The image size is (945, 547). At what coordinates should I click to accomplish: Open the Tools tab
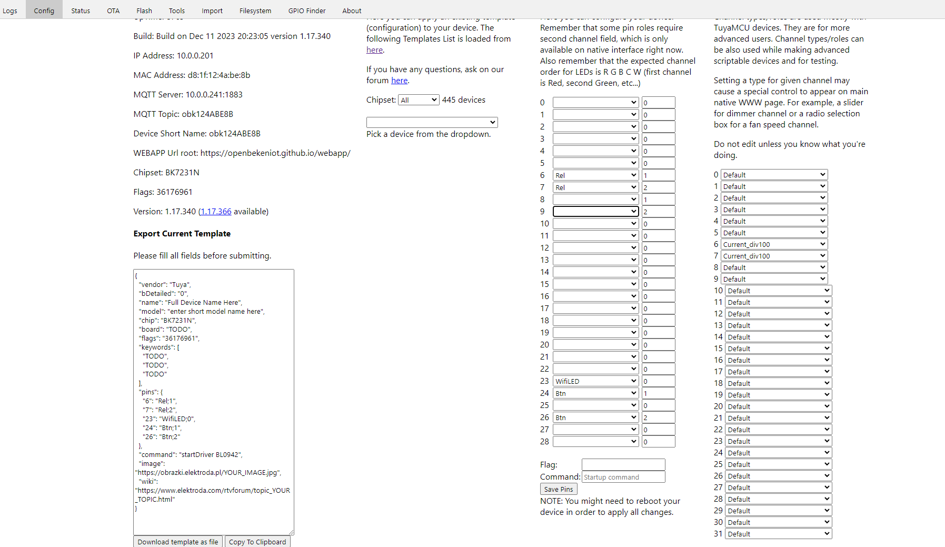click(x=177, y=11)
